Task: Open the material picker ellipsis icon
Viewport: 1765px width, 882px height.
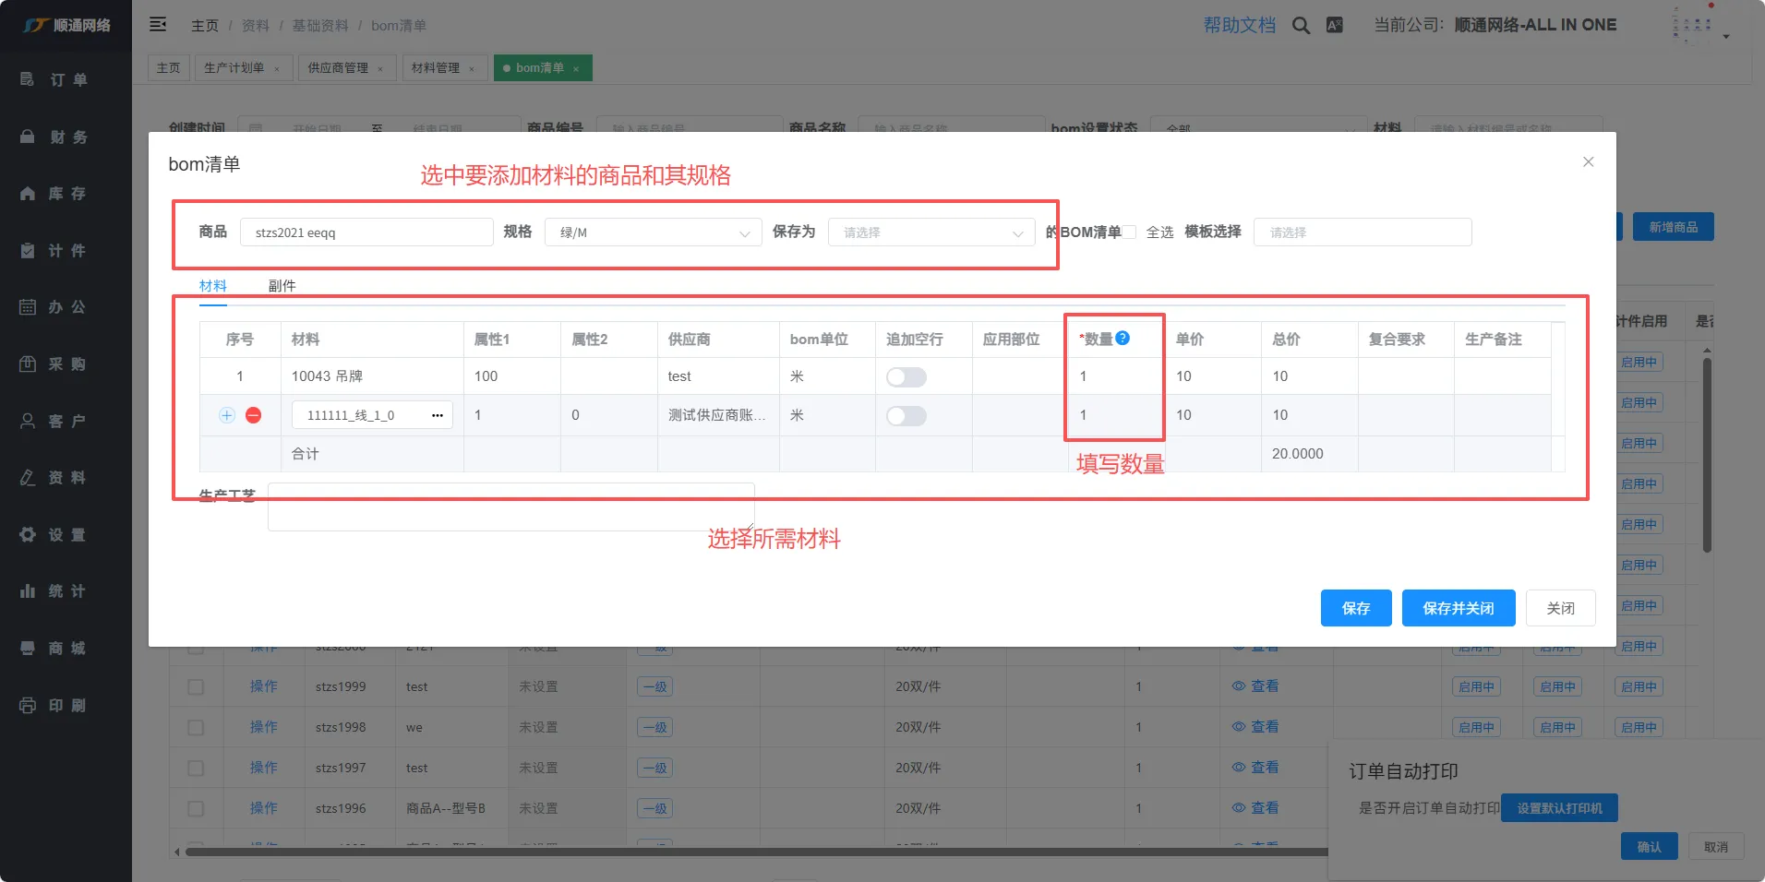Action: (x=438, y=415)
